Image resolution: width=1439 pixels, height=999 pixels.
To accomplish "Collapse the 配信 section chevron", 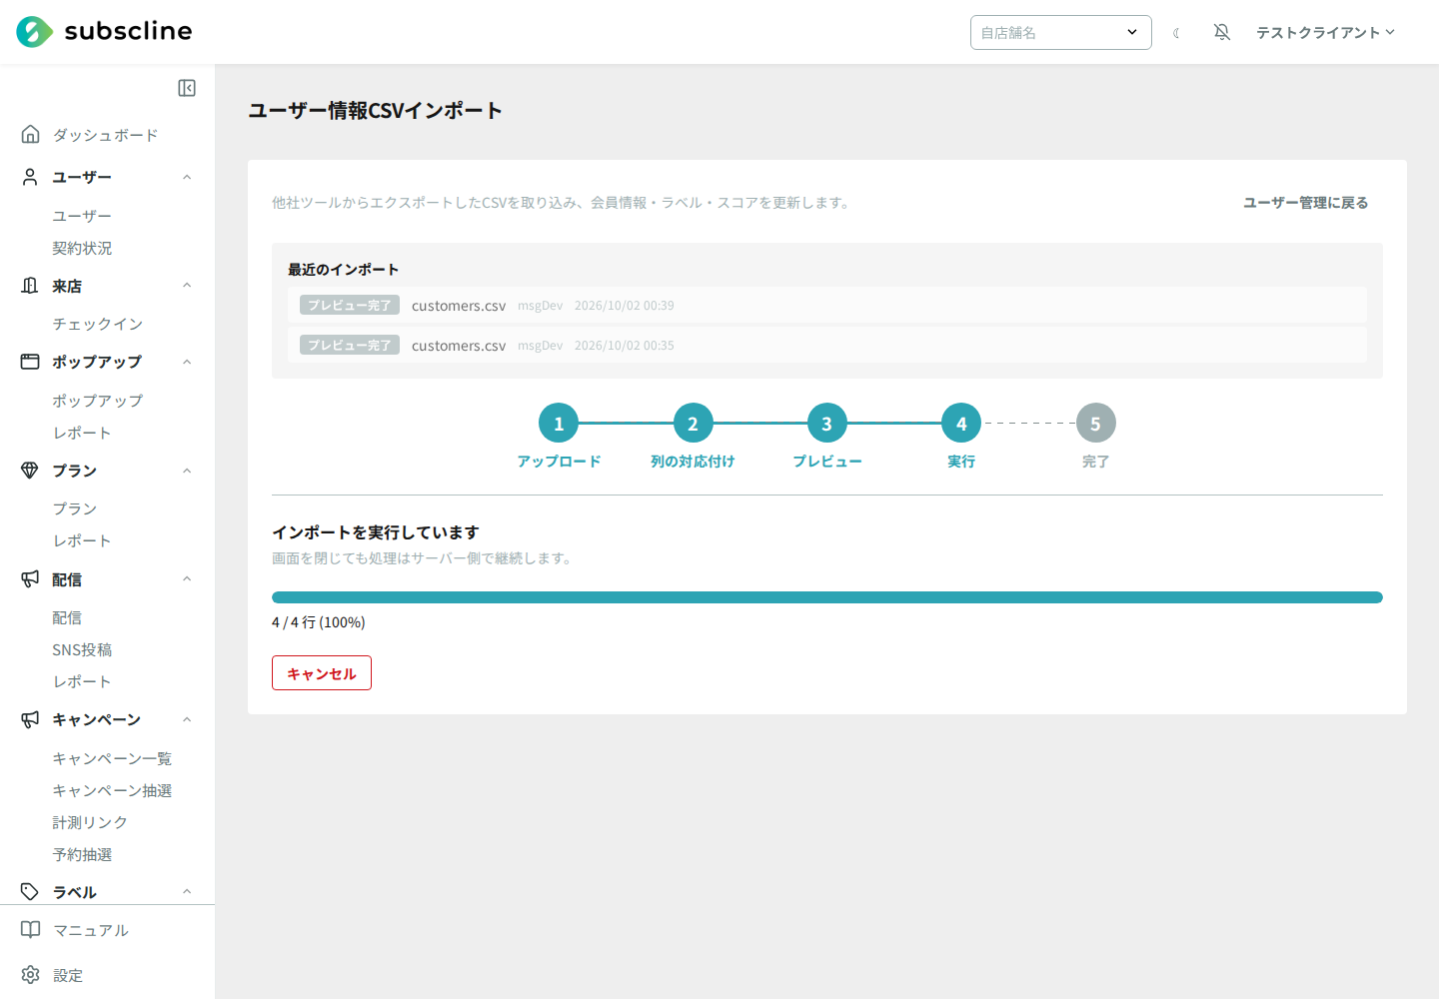I will click(187, 578).
